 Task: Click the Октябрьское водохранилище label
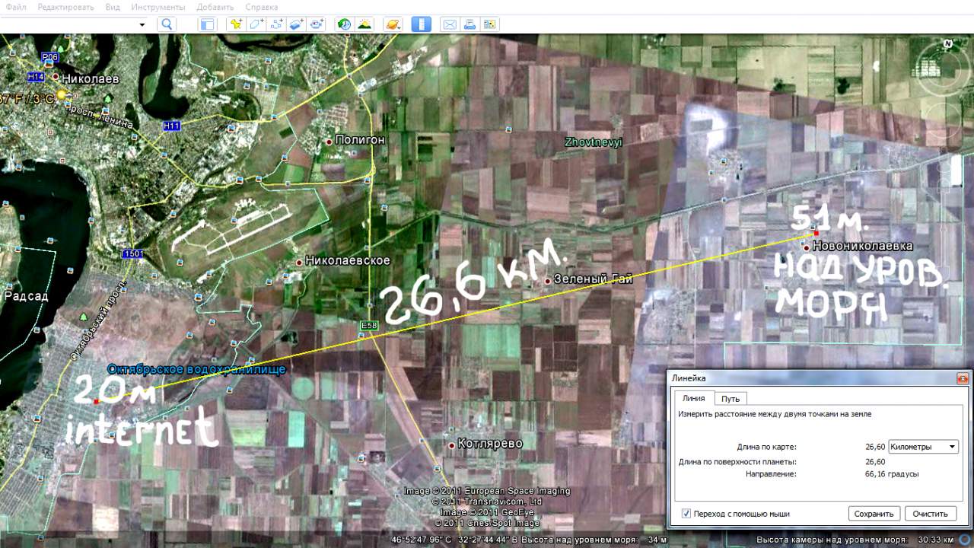196,370
